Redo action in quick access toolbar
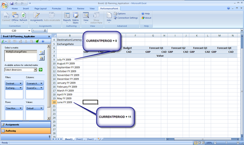 point(22,3)
